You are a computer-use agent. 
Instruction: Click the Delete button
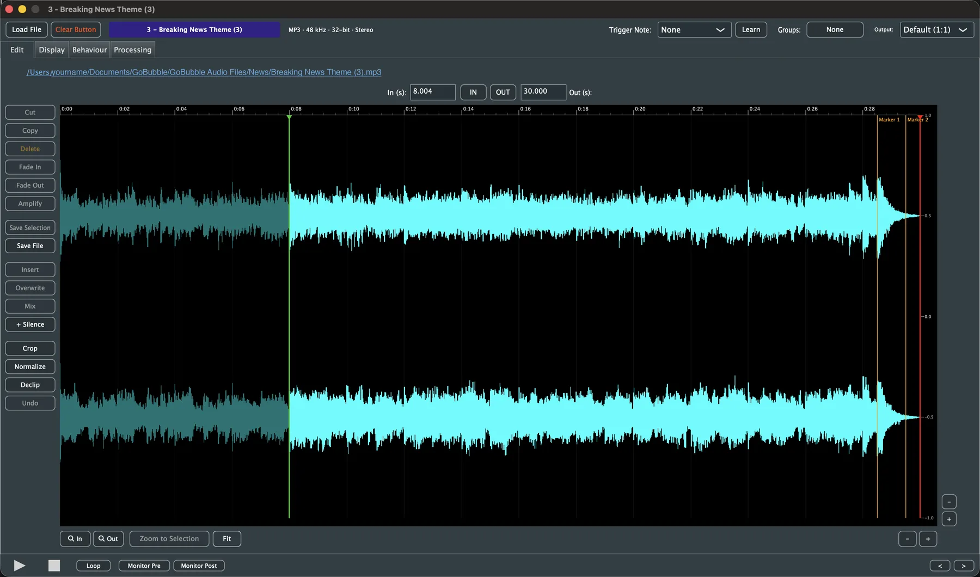30,149
